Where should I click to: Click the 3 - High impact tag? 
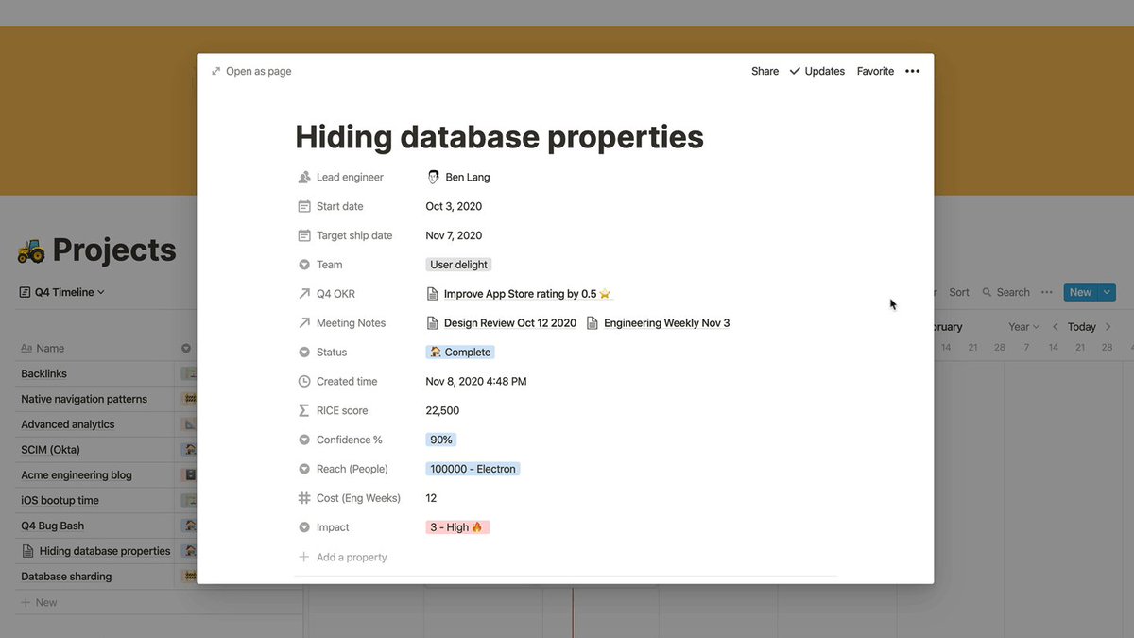pos(457,527)
